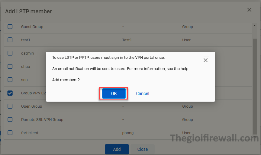Click the Remote SSL VPN Group name

point(42,119)
